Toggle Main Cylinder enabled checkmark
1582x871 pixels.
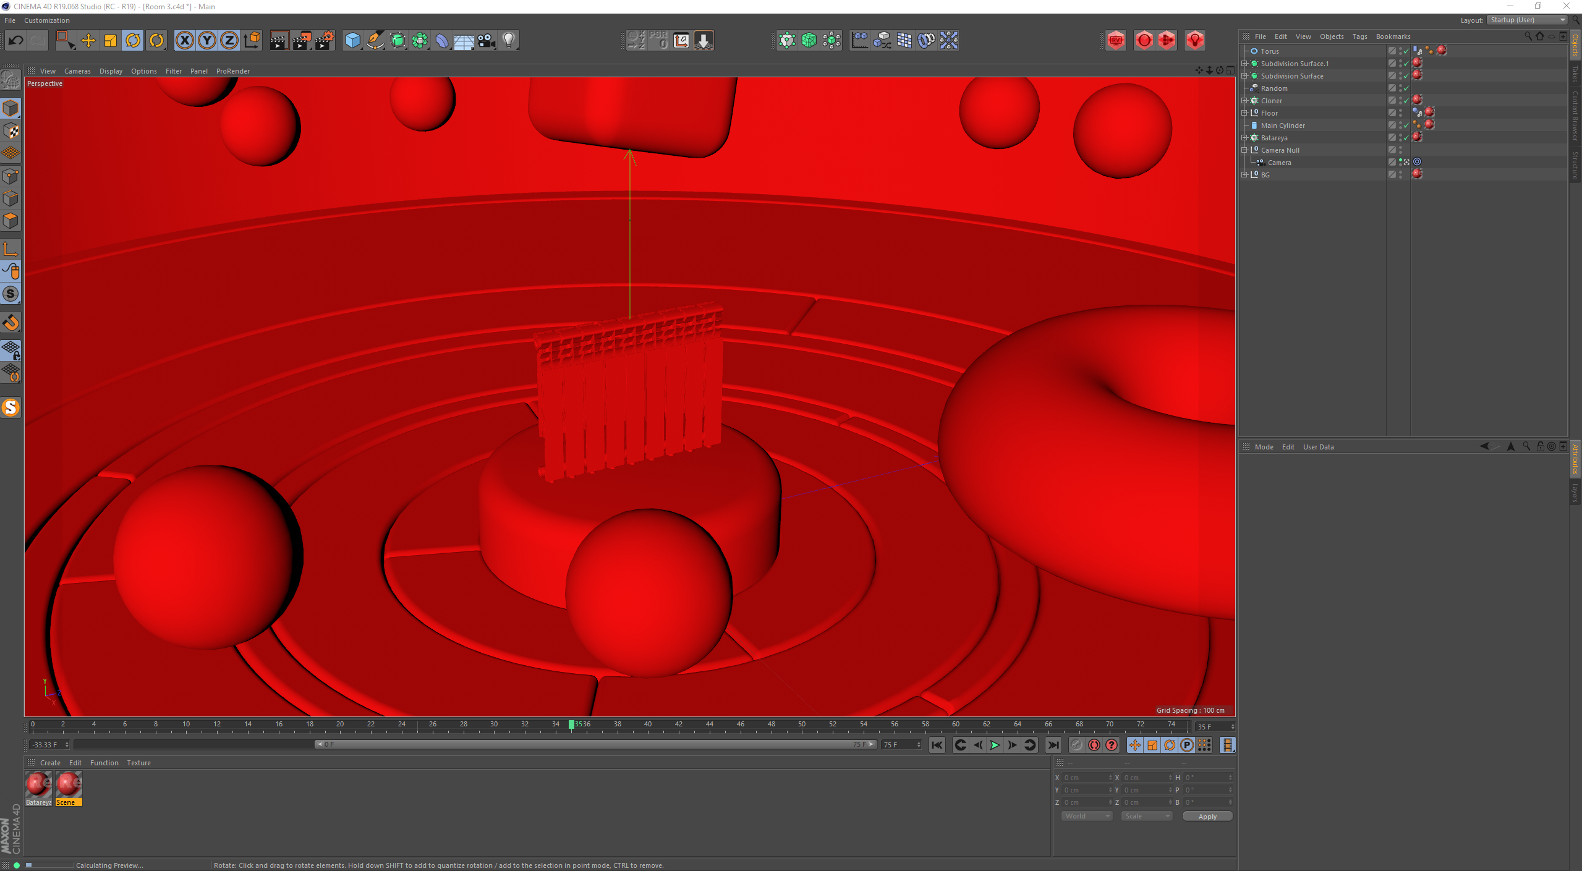(x=1406, y=125)
